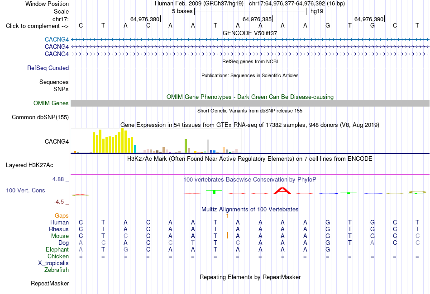Select the Rhesus alignment row label
Viewport: 430px width, 294px height.
click(x=59, y=229)
